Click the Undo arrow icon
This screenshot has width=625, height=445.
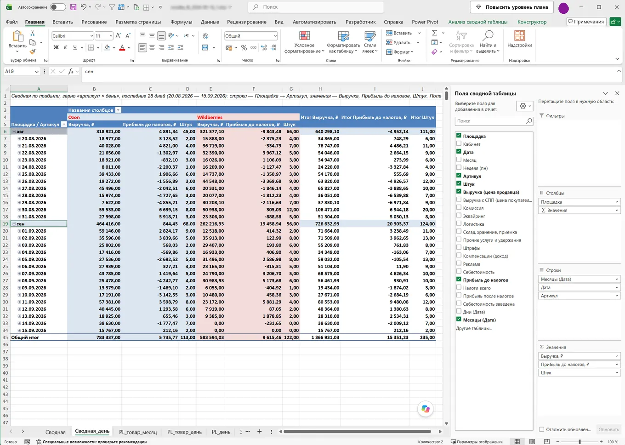[x=83, y=7]
